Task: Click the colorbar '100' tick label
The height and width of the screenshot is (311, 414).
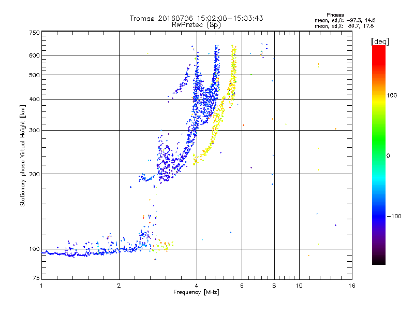Action: (392, 95)
